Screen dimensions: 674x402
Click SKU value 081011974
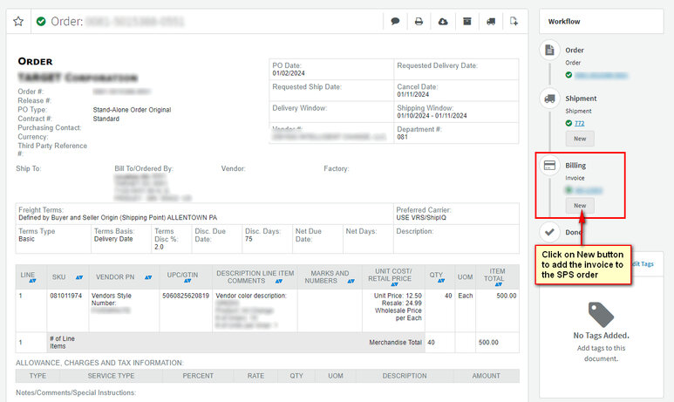[65, 296]
